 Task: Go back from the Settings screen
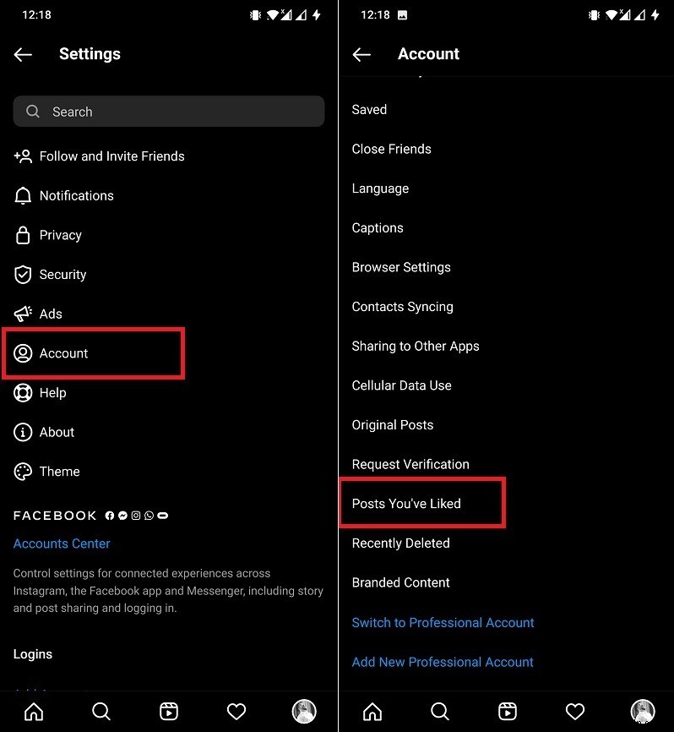(x=23, y=54)
